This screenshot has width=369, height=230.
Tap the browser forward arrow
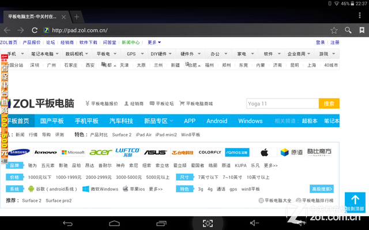tap(21, 30)
